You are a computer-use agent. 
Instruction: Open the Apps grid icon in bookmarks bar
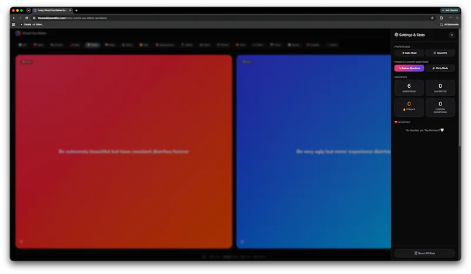coord(14,25)
